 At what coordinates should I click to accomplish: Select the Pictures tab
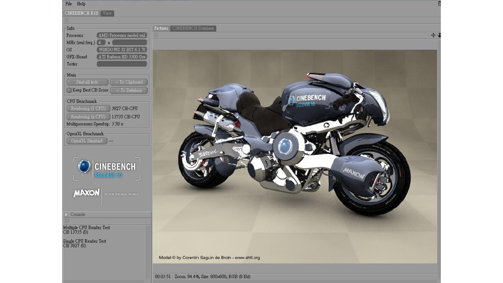(x=161, y=28)
